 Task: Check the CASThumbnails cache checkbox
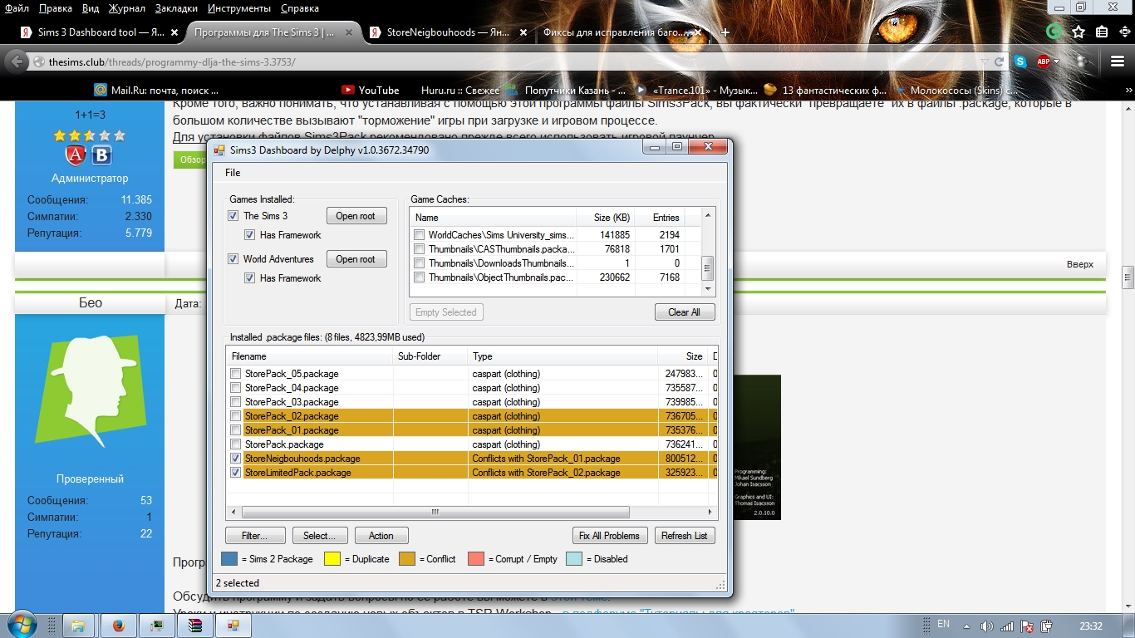point(420,249)
